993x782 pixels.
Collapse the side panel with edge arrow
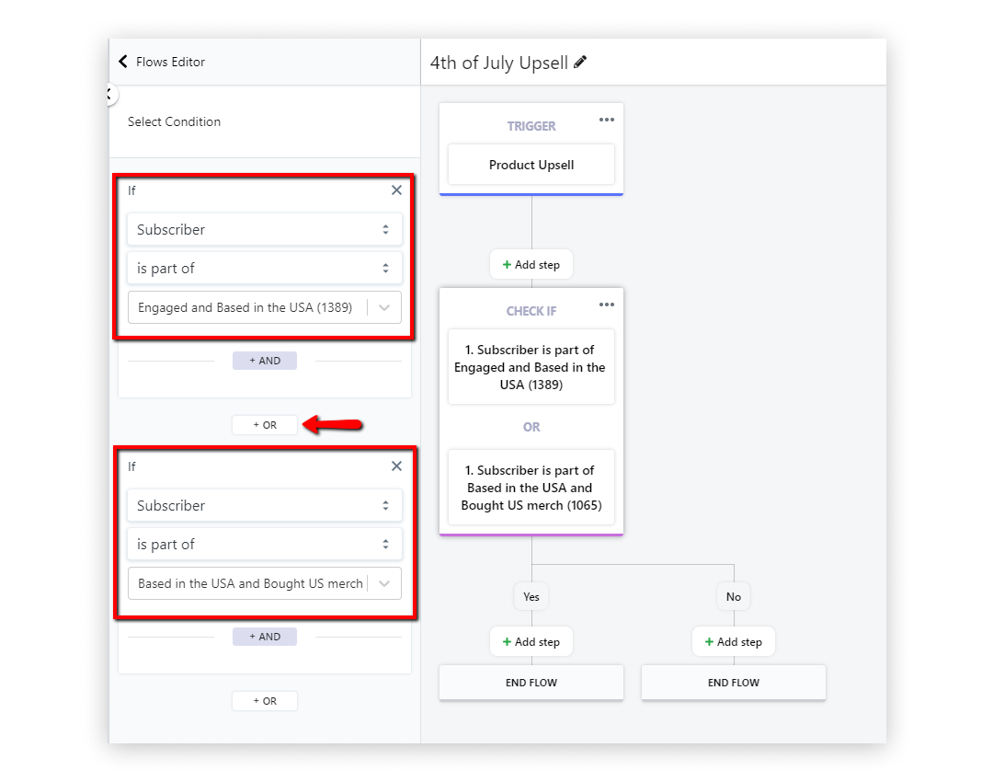(109, 94)
